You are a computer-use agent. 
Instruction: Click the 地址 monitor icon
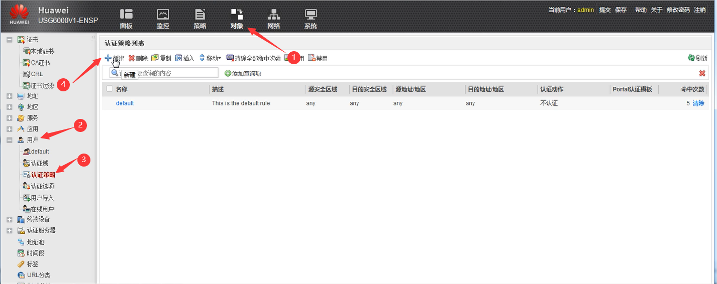click(21, 96)
